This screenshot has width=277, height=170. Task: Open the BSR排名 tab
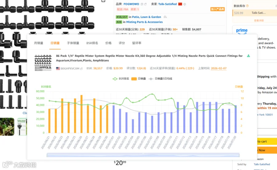[92, 43]
